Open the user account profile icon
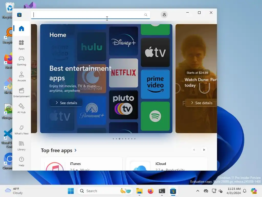This screenshot has height=197, width=262. (x=164, y=15)
